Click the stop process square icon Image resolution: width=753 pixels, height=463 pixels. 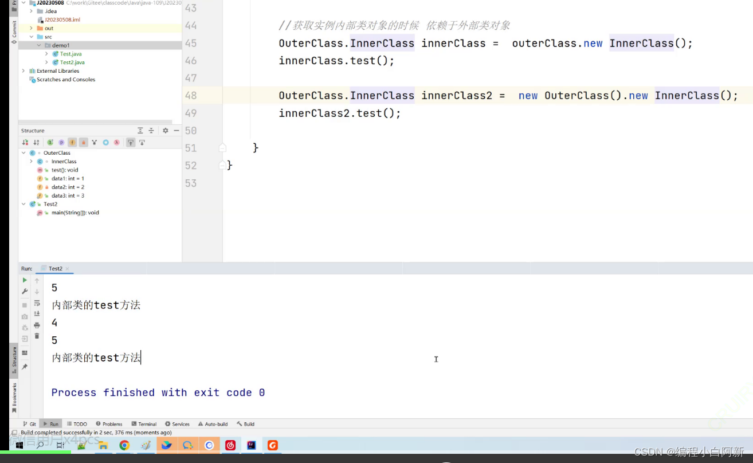coord(25,305)
